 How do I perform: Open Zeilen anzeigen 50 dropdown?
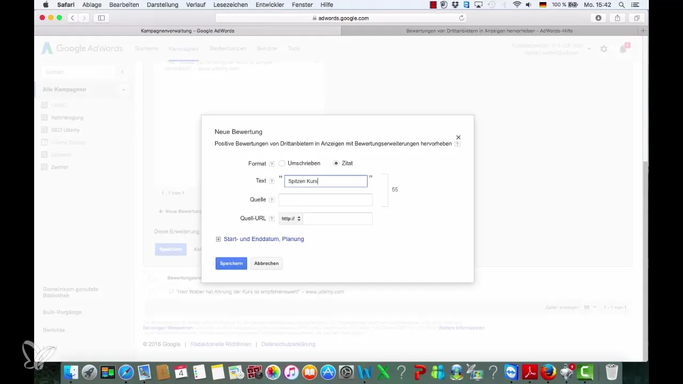point(590,308)
